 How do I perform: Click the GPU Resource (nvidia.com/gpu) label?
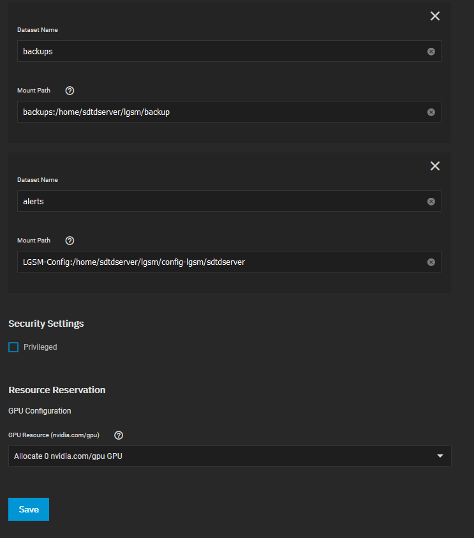(x=54, y=435)
